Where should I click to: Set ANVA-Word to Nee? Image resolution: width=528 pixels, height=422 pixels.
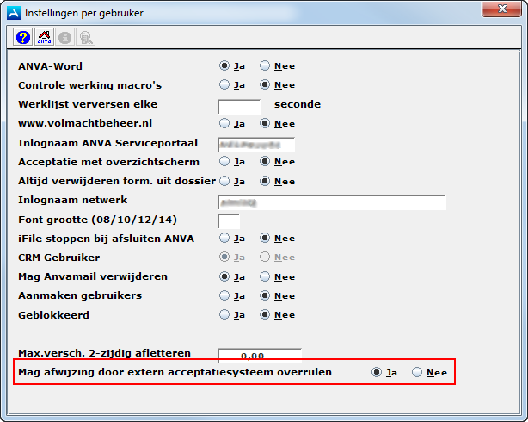coord(266,65)
